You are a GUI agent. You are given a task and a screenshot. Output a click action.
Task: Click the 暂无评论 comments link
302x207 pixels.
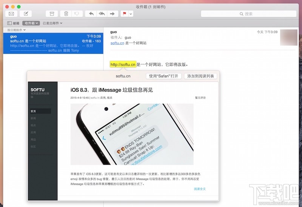200,98
